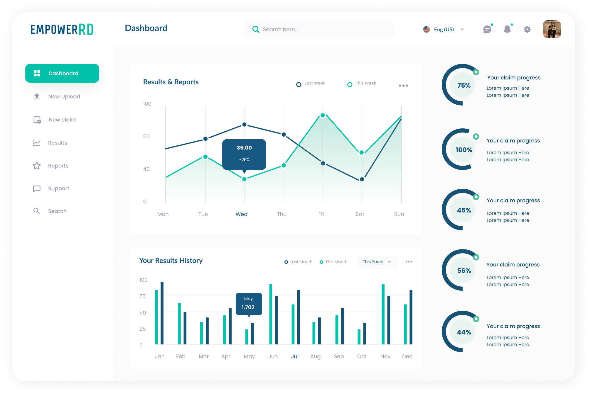Click the search input field
Viewport: 590px width, 396px height.
pos(314,29)
